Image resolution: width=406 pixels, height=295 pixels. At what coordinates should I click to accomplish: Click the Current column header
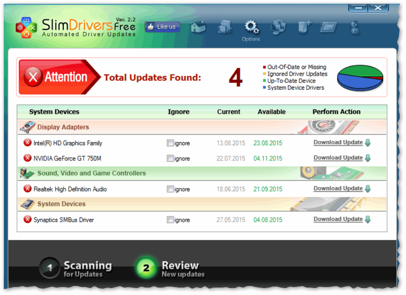pyautogui.click(x=229, y=112)
